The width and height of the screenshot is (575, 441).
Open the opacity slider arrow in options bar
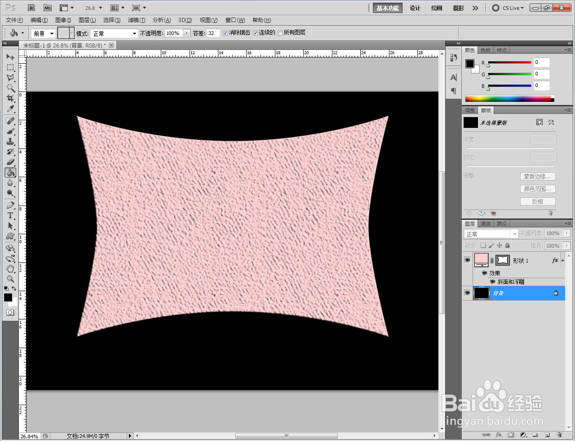(187, 33)
